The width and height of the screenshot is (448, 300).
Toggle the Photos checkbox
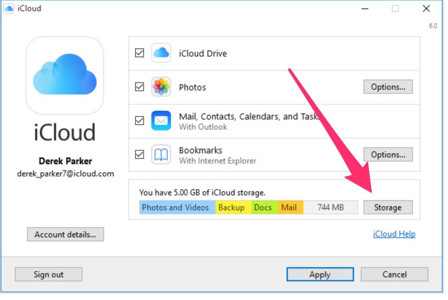(x=140, y=87)
